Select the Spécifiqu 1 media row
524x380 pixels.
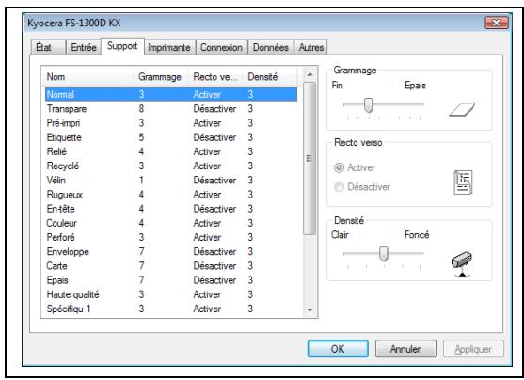tap(171, 309)
